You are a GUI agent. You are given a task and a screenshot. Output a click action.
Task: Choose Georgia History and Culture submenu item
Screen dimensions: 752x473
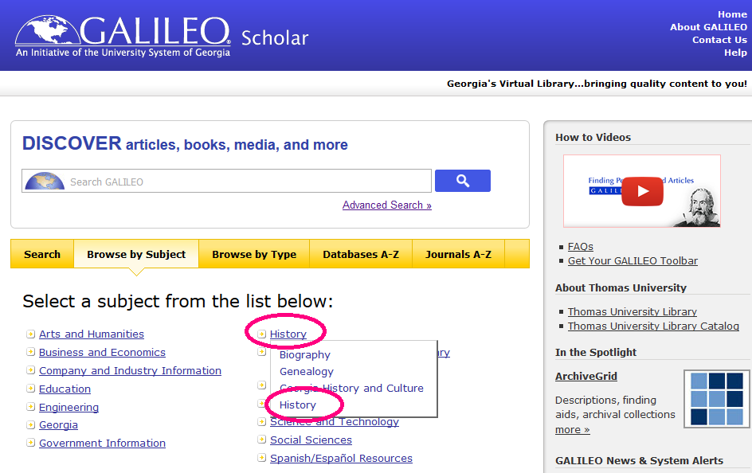pos(351,388)
